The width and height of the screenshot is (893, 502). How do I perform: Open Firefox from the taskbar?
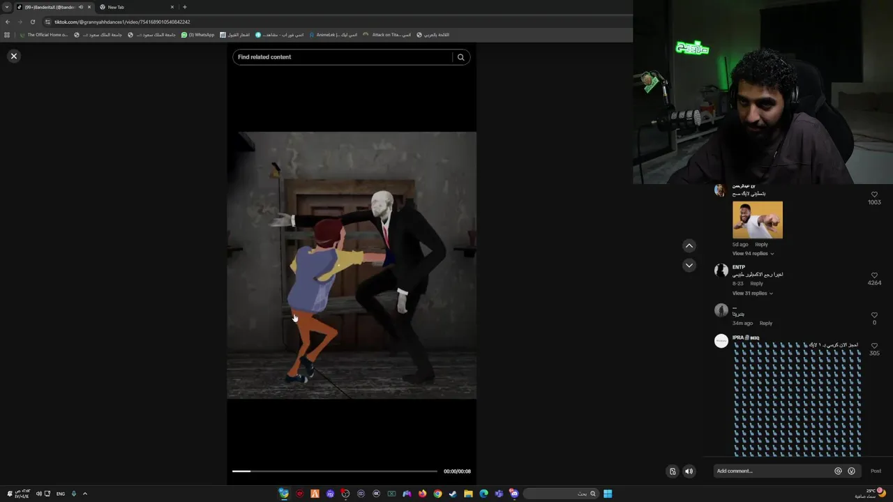[422, 494]
